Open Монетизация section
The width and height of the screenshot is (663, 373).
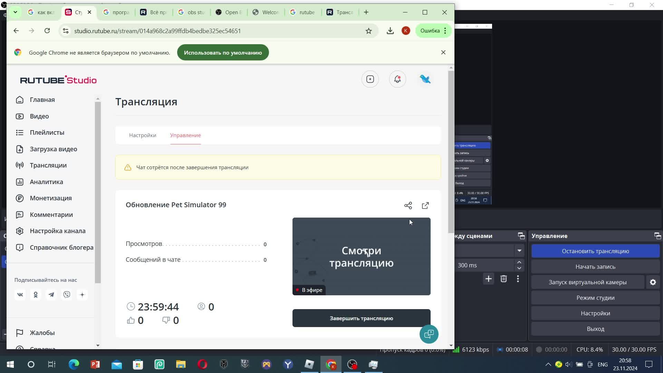[x=44, y=198]
